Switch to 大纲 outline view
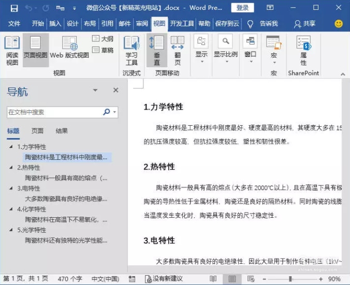The height and width of the screenshot is (285, 350). pos(103,39)
